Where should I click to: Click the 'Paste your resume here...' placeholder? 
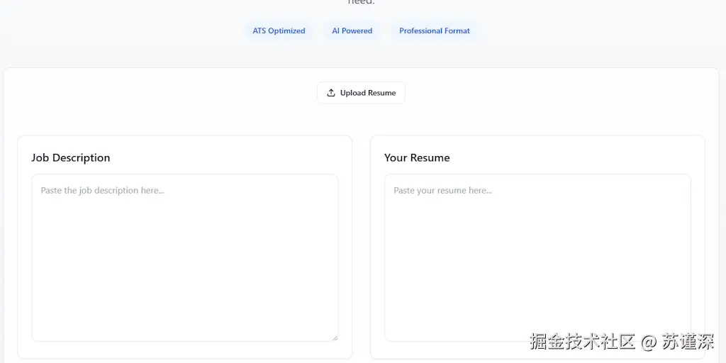442,190
